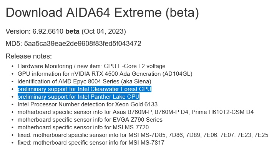Screen dimensions: 279x153
Task: Click the bold word "beta" in version line
Action: click(72, 31)
